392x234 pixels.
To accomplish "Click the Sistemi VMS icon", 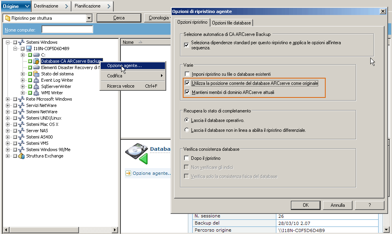I will pyautogui.click(x=21, y=143).
